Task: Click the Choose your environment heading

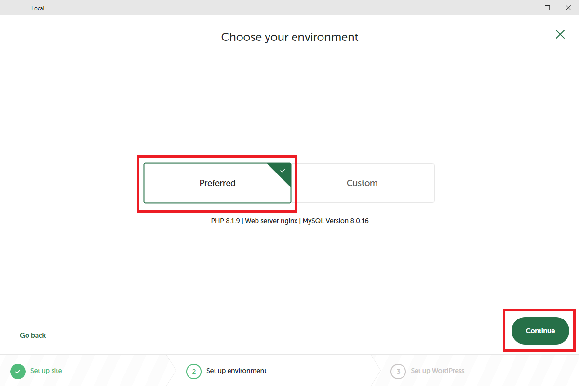Action: point(289,37)
